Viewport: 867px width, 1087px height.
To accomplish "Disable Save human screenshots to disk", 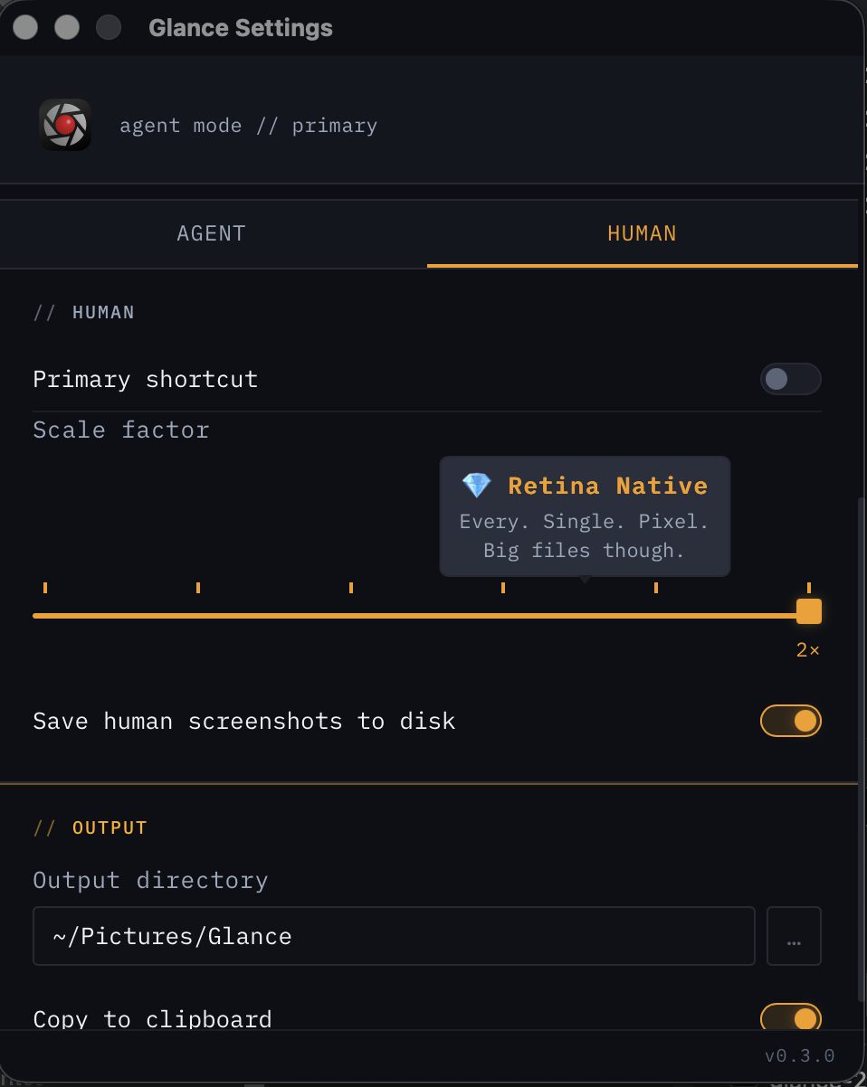I will [790, 721].
